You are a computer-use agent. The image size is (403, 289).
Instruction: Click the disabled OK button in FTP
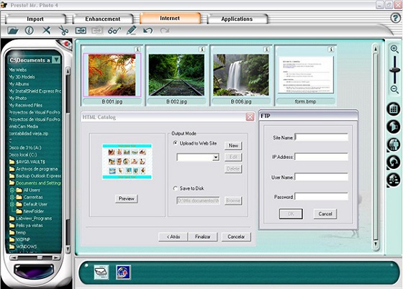click(291, 214)
